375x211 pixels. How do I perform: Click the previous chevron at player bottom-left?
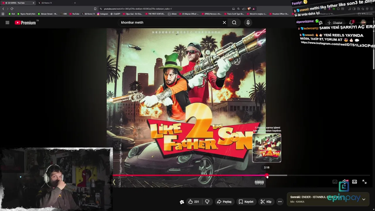pyautogui.click(x=114, y=182)
